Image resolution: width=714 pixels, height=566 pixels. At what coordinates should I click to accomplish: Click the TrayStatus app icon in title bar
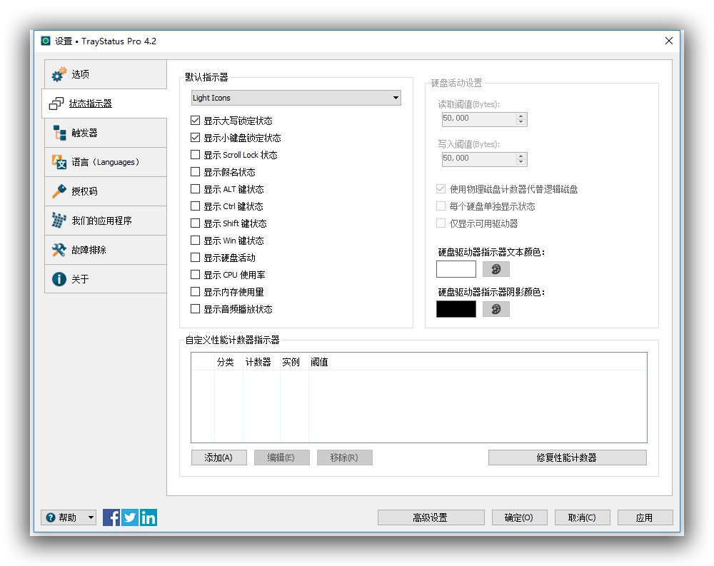(46, 41)
